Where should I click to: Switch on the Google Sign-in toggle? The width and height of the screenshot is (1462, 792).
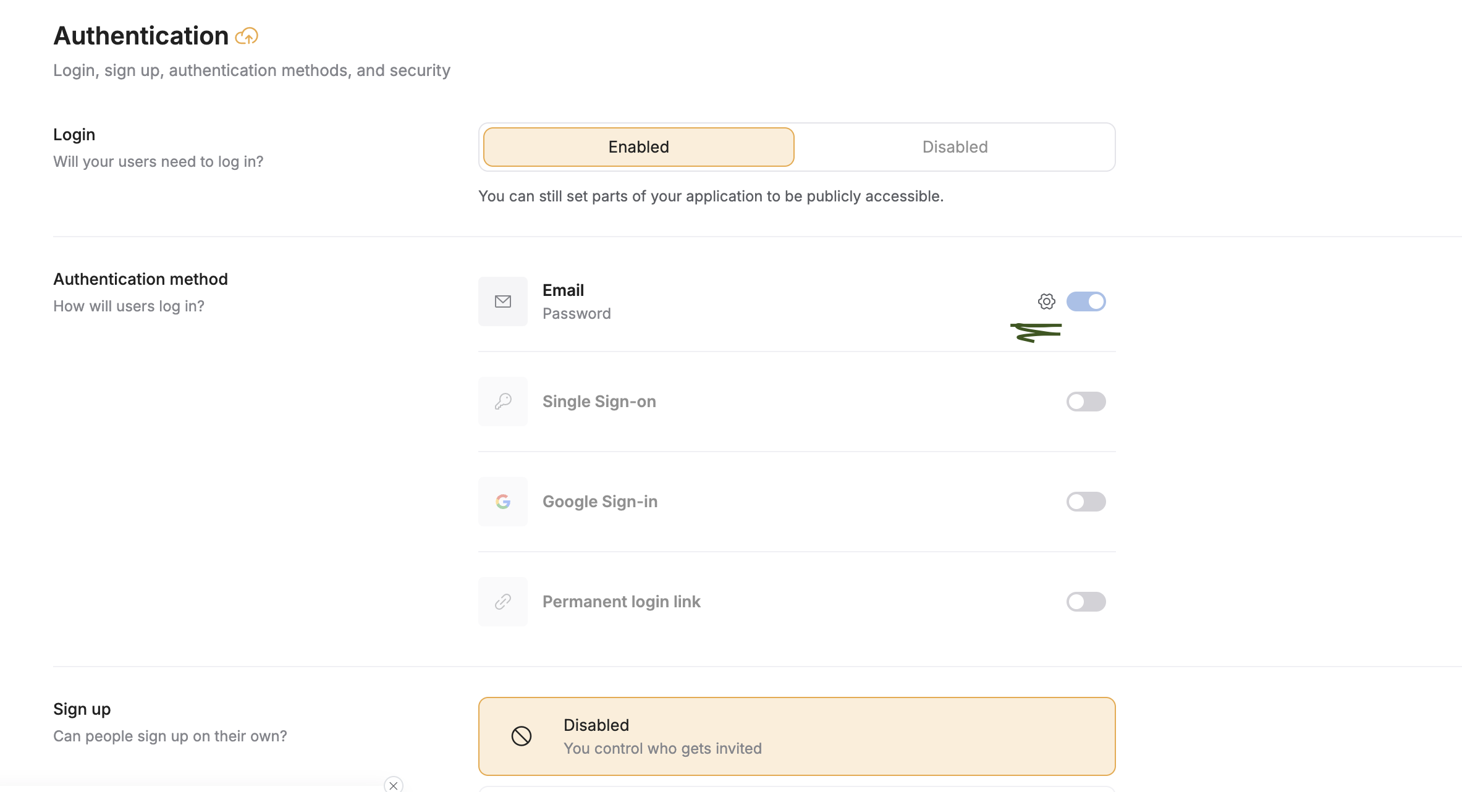click(1086, 502)
